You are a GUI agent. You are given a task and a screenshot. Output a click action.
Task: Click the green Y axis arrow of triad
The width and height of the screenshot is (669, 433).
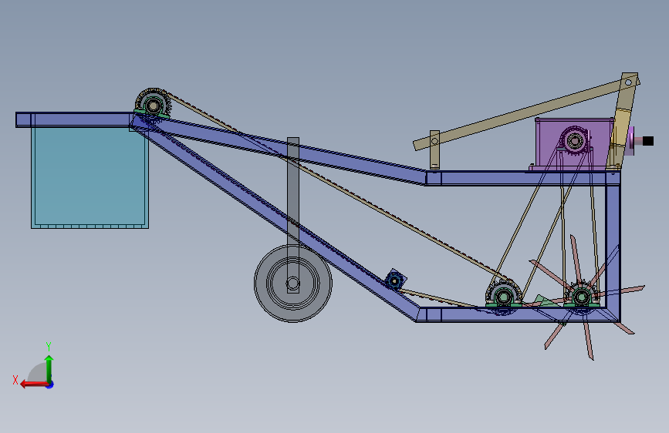(x=49, y=368)
